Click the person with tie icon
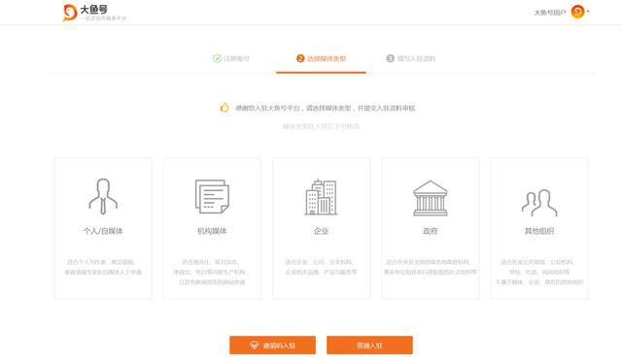The height and width of the screenshot is (361, 622). (x=103, y=196)
